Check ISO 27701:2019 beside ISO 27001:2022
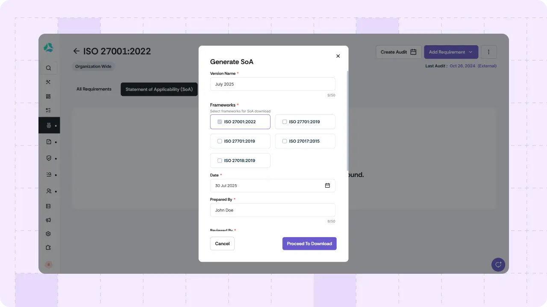 285,122
